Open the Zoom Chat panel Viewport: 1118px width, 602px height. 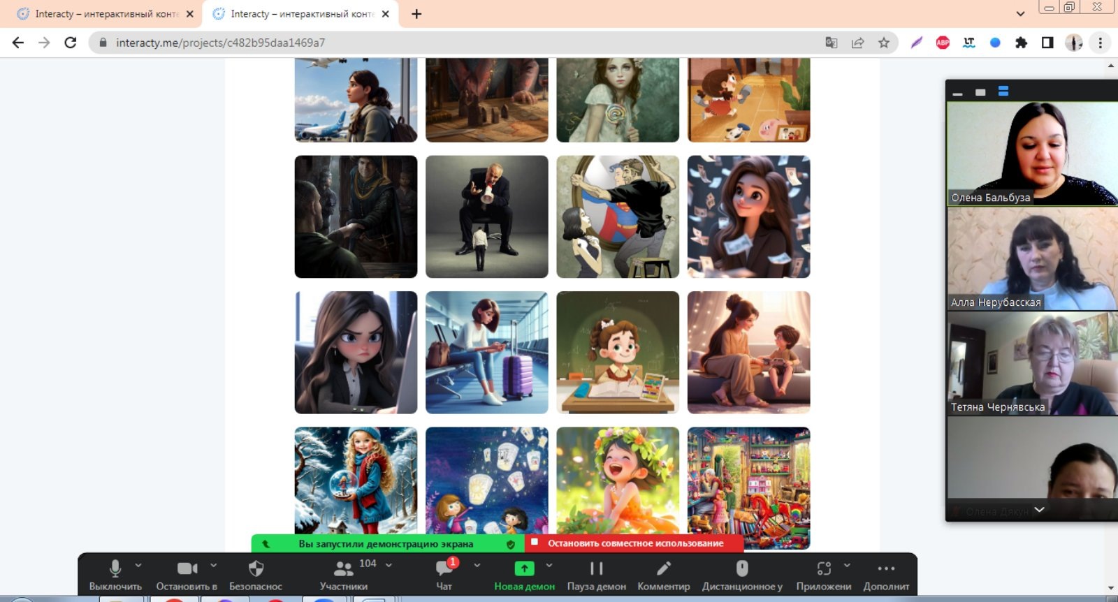[x=444, y=569]
